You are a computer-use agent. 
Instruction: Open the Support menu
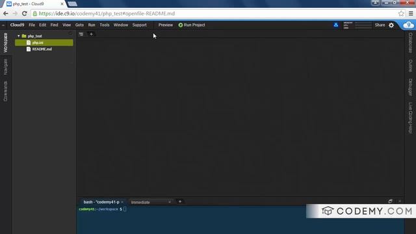(x=140, y=25)
